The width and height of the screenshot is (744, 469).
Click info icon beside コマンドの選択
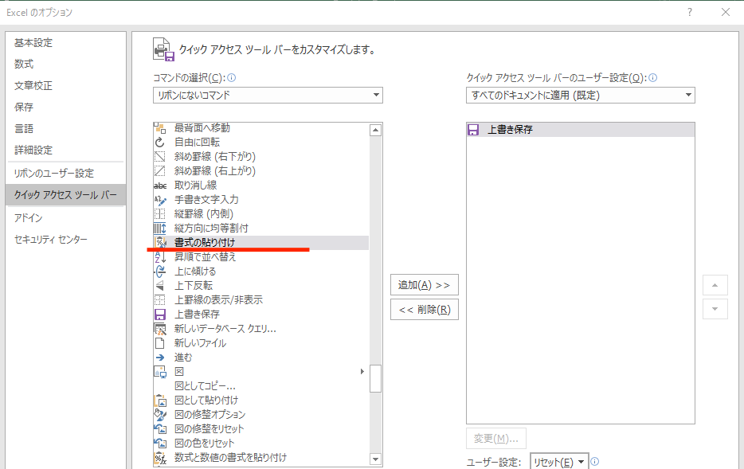(232, 78)
